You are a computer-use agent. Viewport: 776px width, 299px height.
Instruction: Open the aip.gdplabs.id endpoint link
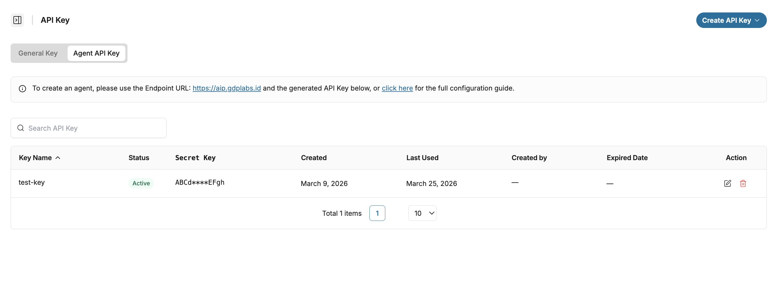226,88
